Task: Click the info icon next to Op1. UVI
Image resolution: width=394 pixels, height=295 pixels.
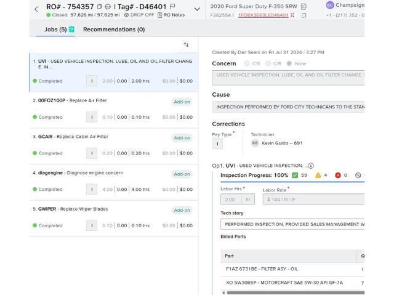Action: tap(311, 166)
